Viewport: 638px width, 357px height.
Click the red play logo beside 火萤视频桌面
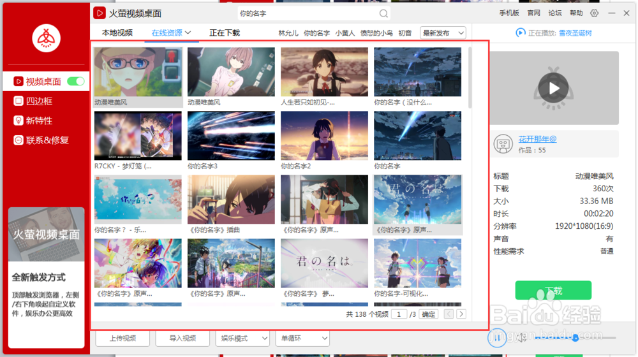click(x=100, y=13)
